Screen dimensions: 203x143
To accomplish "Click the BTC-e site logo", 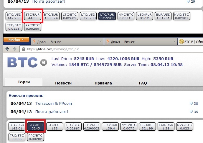I will pos(27,62).
